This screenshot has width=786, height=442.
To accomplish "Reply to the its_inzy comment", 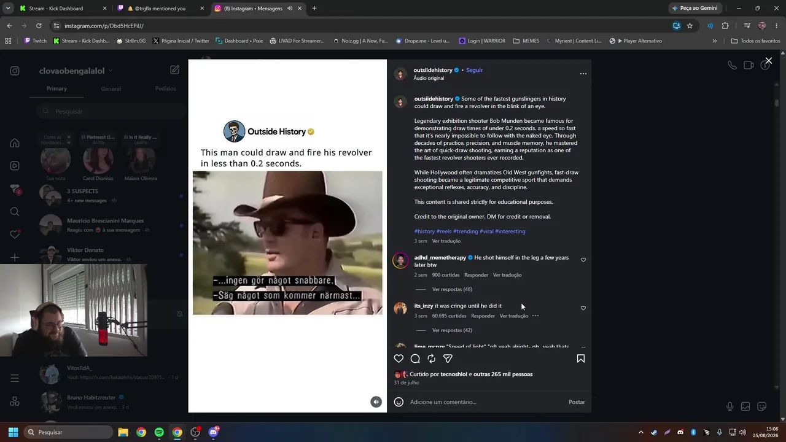I will point(483,316).
